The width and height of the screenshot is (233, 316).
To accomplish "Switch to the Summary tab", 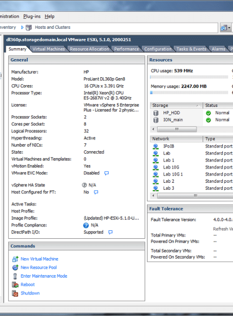I will tap(17, 49).
